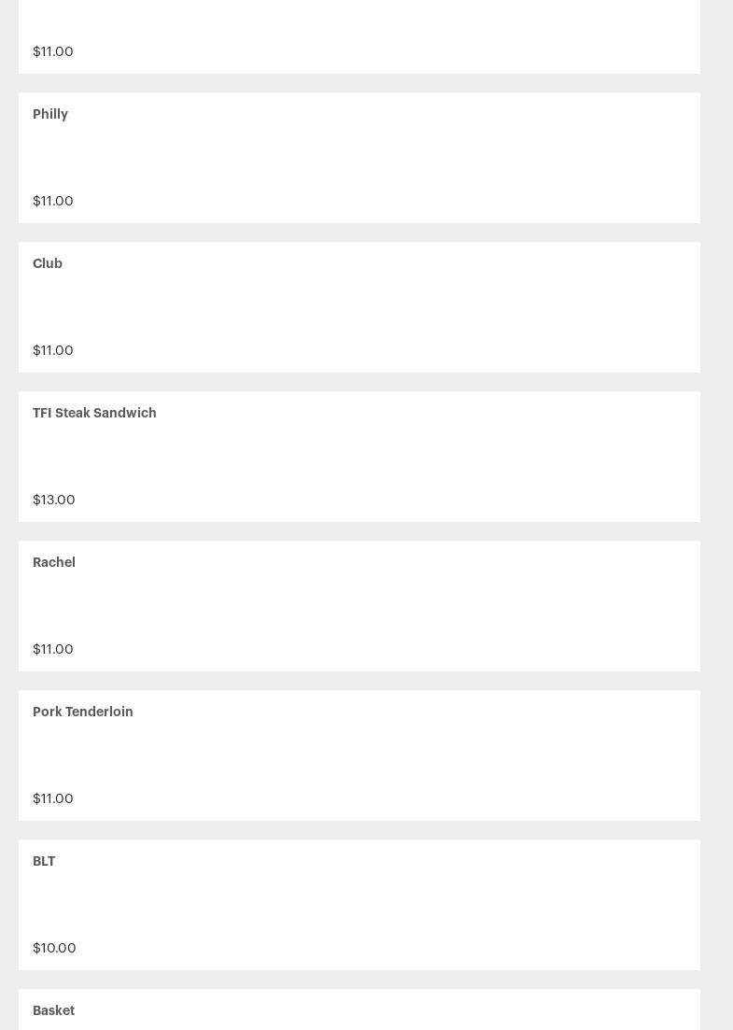Open the Basket menu item
The width and height of the screenshot is (733, 1030).
[53, 1010]
